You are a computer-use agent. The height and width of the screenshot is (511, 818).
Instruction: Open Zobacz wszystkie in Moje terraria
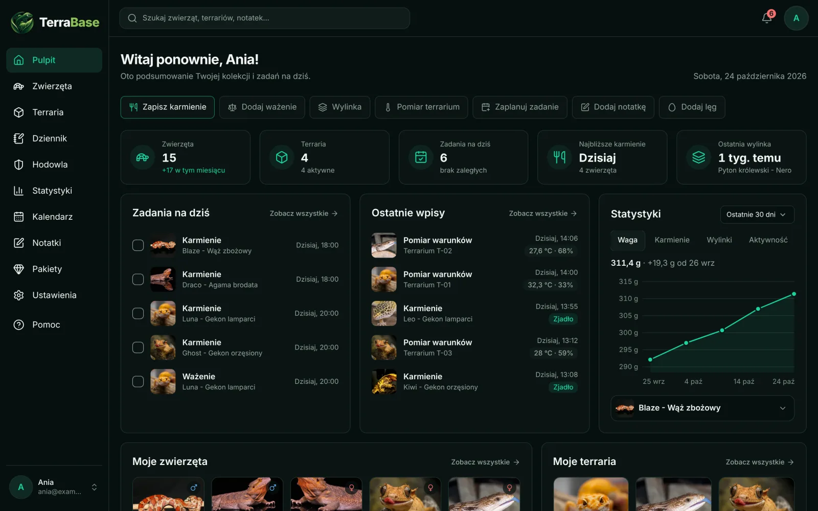click(x=760, y=462)
